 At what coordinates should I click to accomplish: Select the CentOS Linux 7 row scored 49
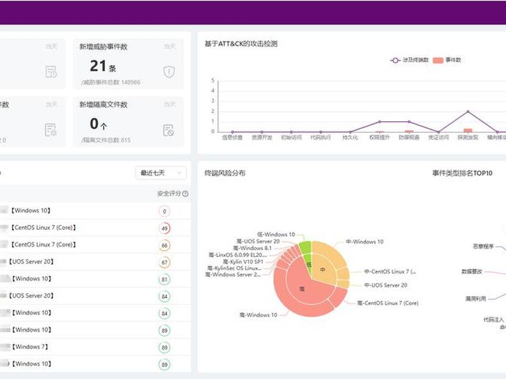point(96,228)
